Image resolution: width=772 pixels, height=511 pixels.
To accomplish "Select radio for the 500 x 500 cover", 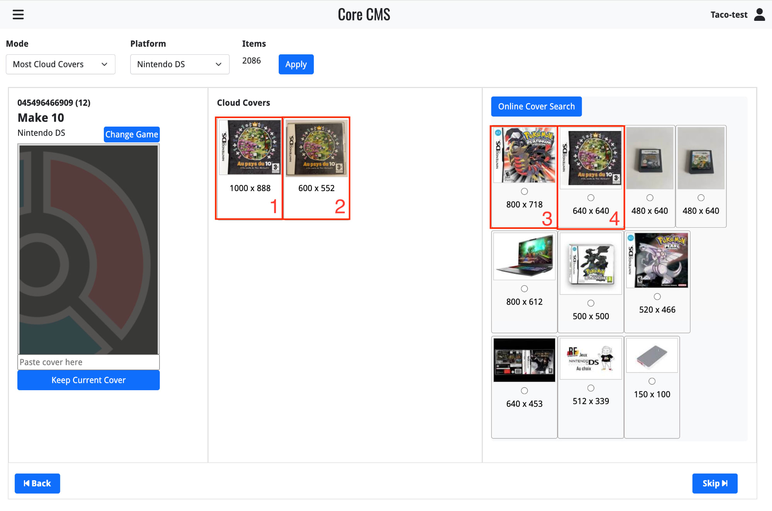I will (x=591, y=303).
